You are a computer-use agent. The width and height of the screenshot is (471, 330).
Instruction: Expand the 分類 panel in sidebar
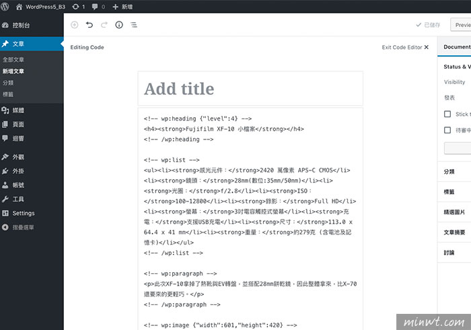[x=454, y=172]
